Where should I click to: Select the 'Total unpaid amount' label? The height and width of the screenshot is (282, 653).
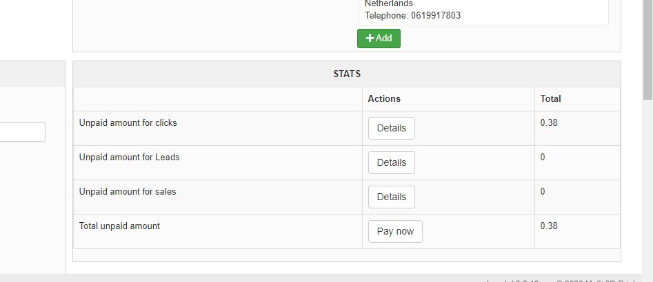point(119,226)
